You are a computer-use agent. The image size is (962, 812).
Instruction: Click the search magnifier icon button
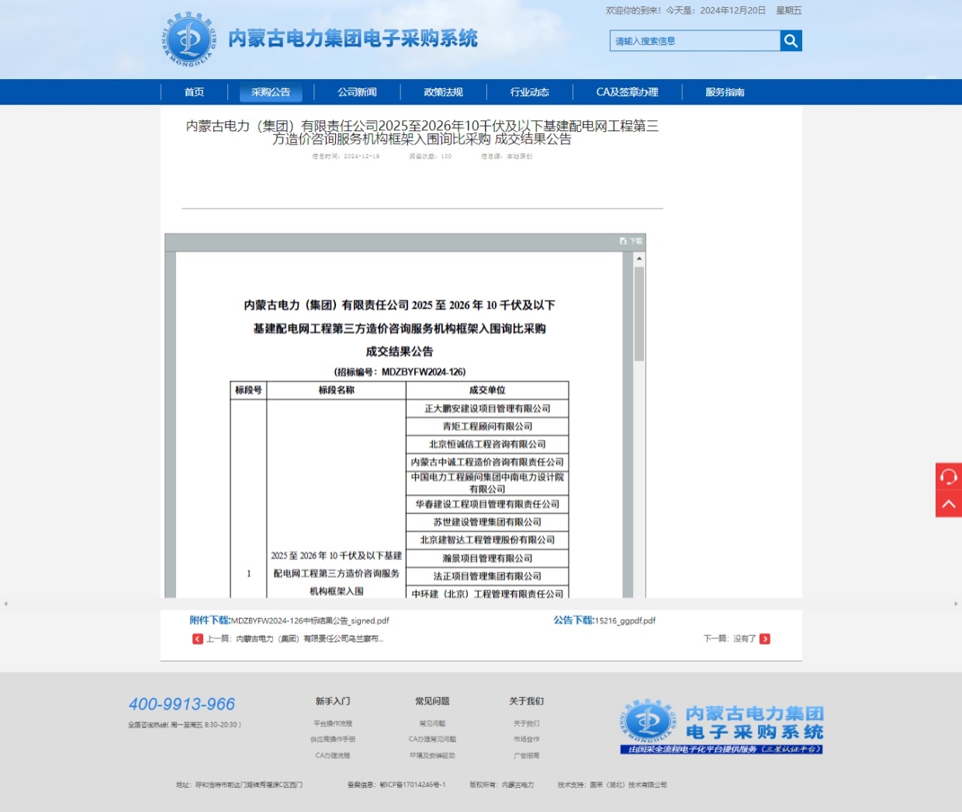click(x=791, y=41)
